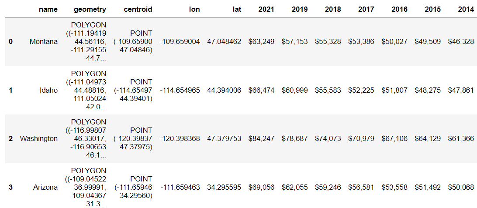477x208 pixels.
Task: Click the name column header
Action: (x=48, y=9)
